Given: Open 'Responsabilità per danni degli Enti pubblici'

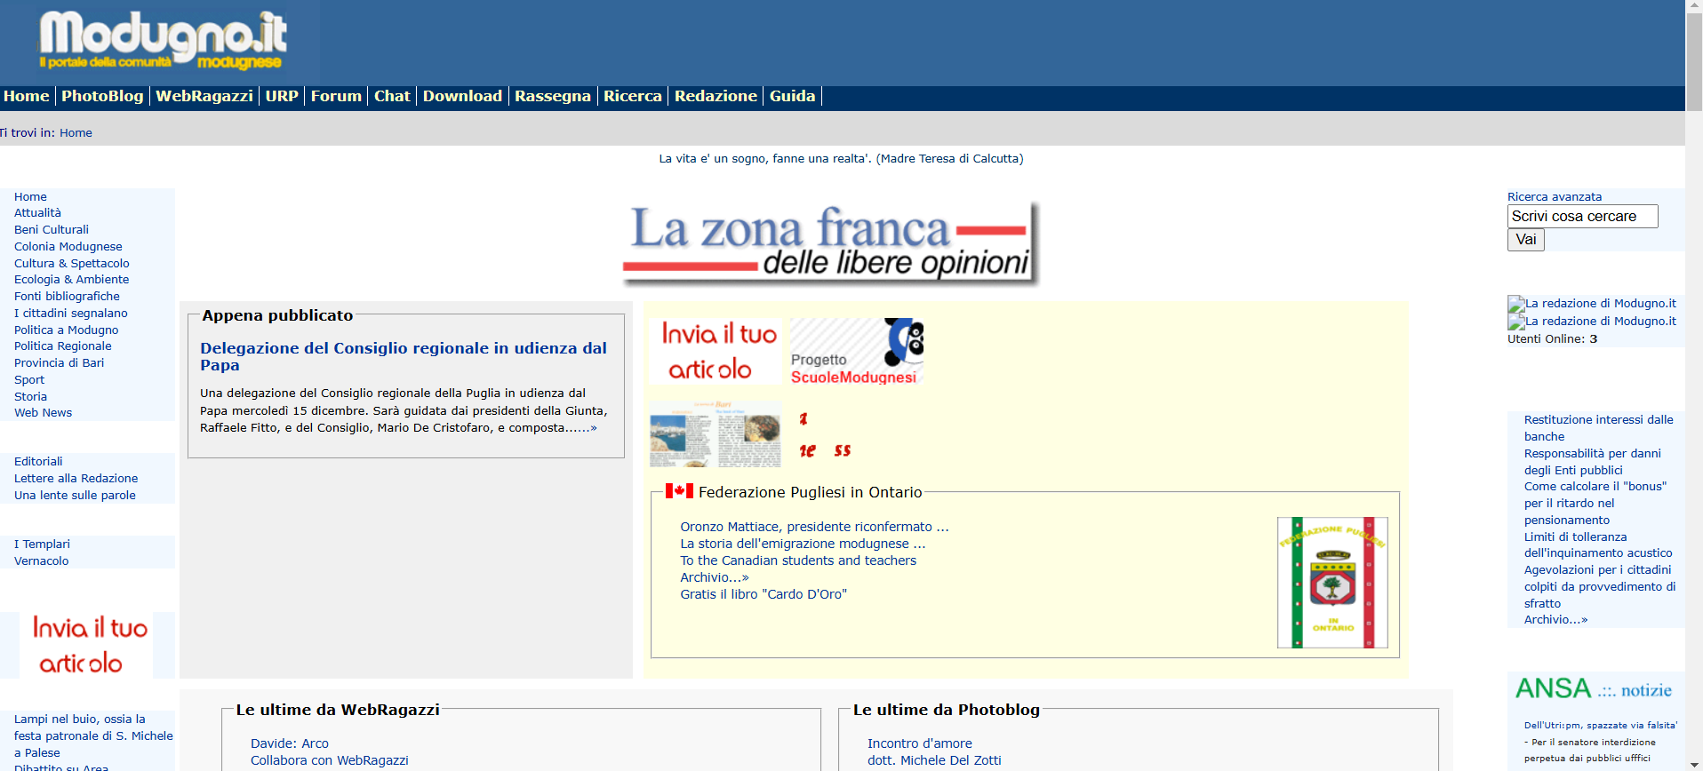Looking at the screenshot, I should (x=1592, y=462).
